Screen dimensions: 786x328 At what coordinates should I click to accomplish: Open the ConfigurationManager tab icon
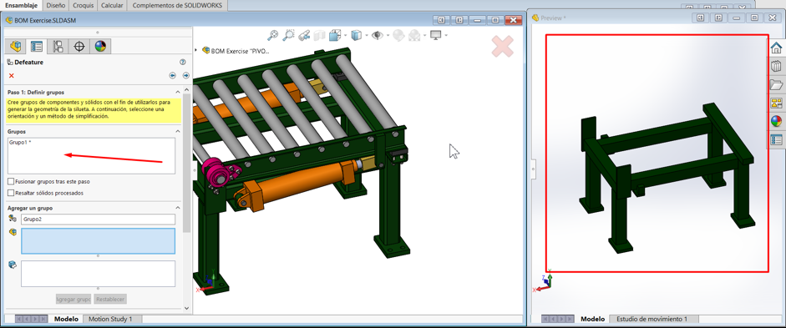click(x=58, y=47)
